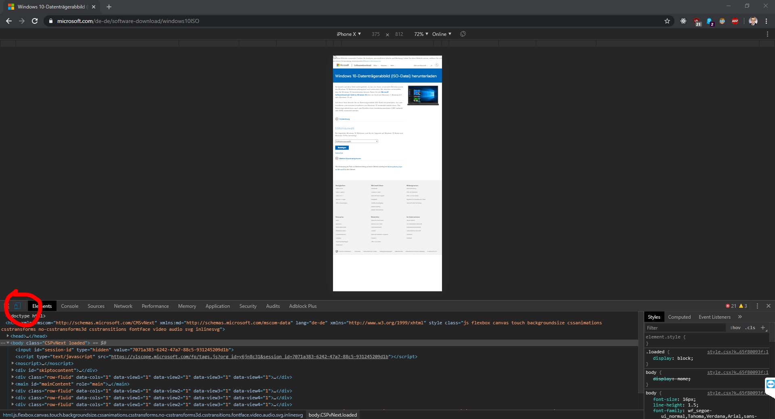The image size is (775, 419).
Task: Select the session-id input element row
Action: pyautogui.click(x=124, y=350)
